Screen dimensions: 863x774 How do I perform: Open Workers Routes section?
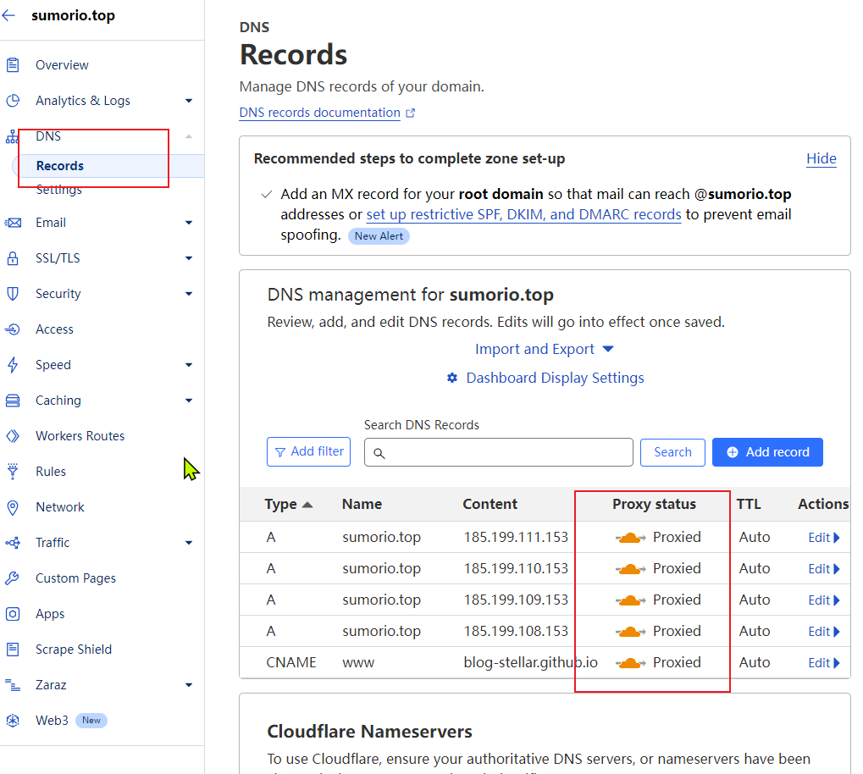80,436
